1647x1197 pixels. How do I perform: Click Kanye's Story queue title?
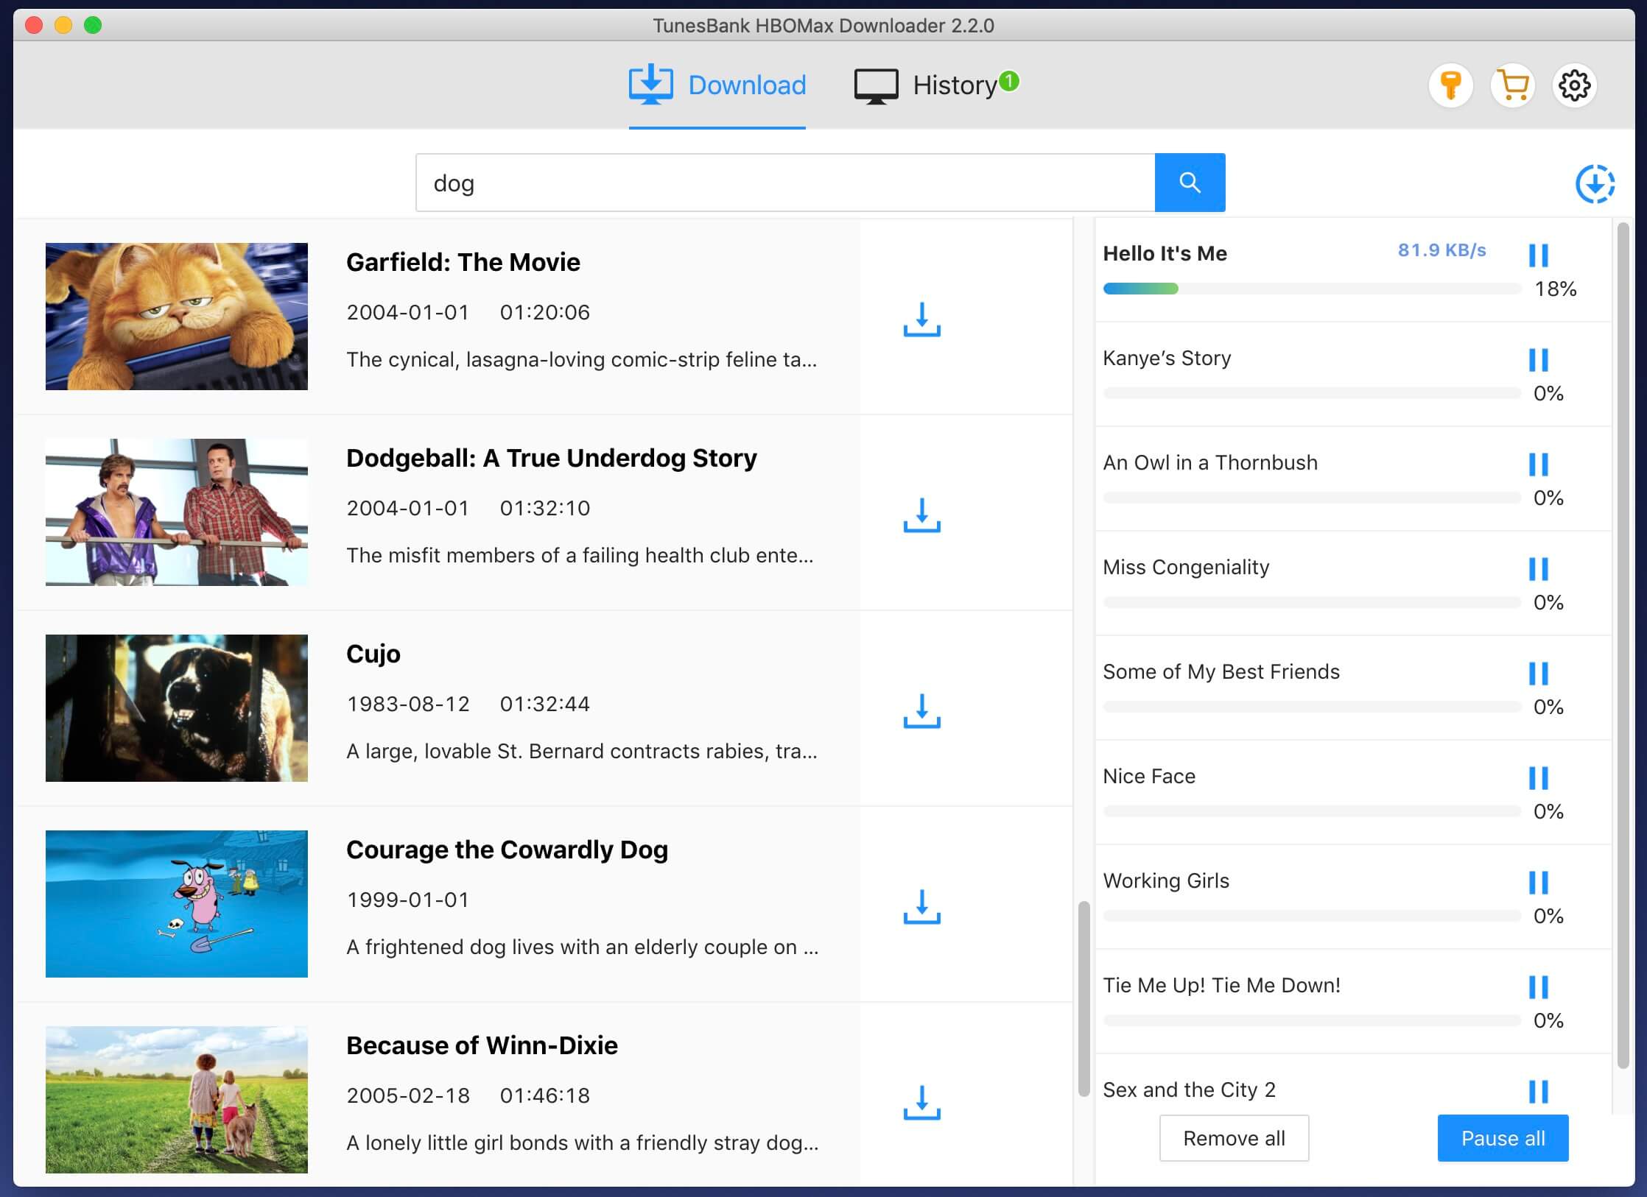tap(1167, 359)
